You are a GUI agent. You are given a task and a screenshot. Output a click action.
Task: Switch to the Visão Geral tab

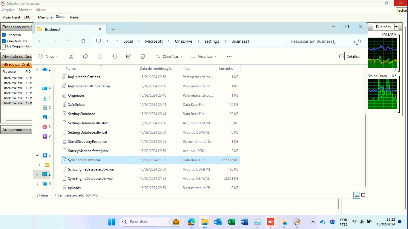pyautogui.click(x=11, y=17)
